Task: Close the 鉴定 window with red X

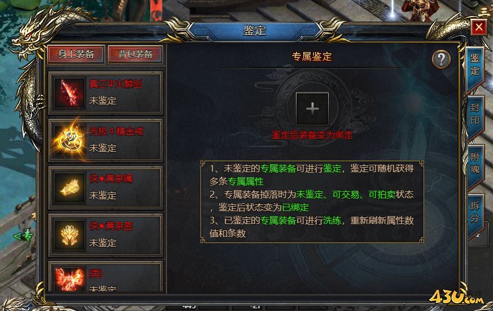Action: 479,27
